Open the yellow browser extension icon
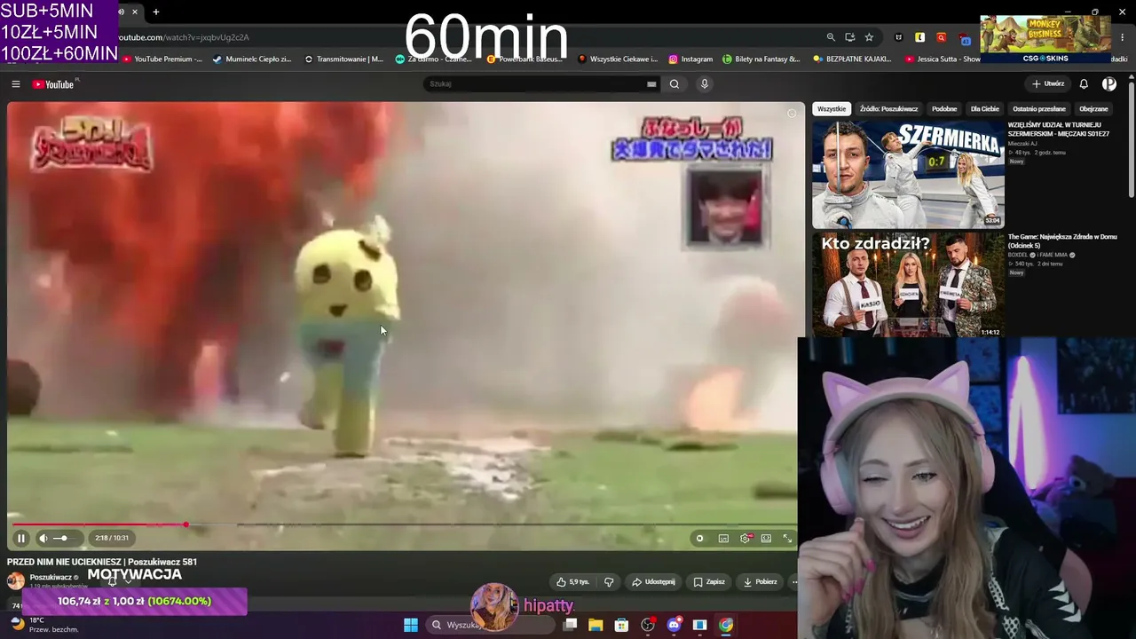 click(920, 37)
